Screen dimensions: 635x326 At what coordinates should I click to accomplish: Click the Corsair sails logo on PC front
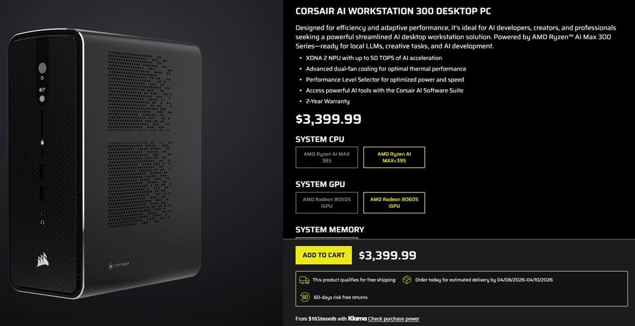tap(42, 259)
